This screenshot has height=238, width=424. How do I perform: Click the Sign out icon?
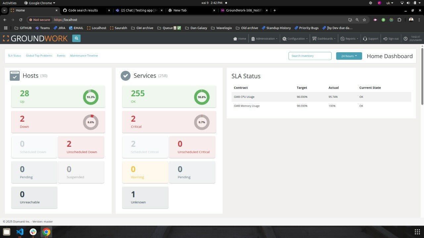pyautogui.click(x=385, y=39)
